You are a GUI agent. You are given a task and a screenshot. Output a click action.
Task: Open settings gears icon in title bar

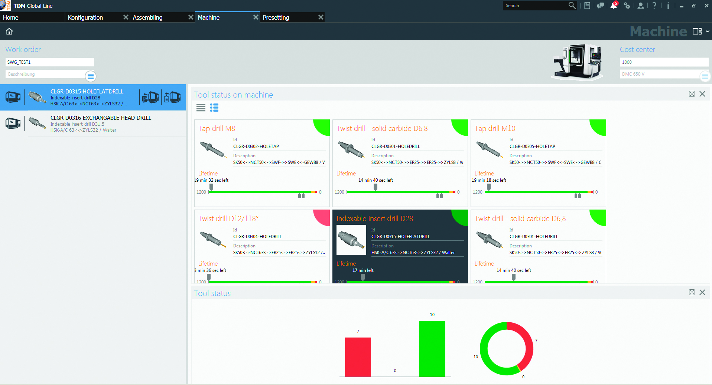(x=627, y=6)
